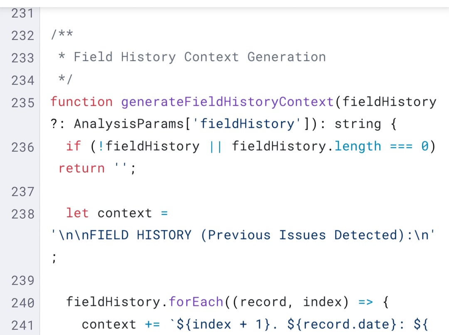Click line number 240
Image resolution: width=449 pixels, height=335 pixels.
pos(22,303)
